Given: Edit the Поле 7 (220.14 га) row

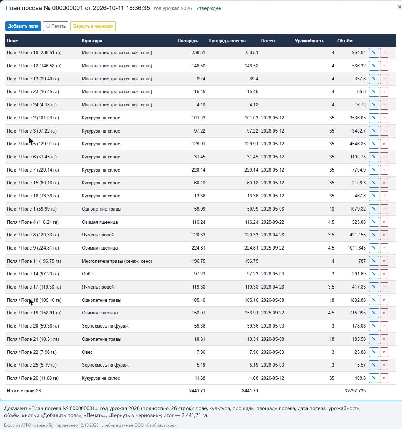Looking at the screenshot, I should click(x=374, y=170).
